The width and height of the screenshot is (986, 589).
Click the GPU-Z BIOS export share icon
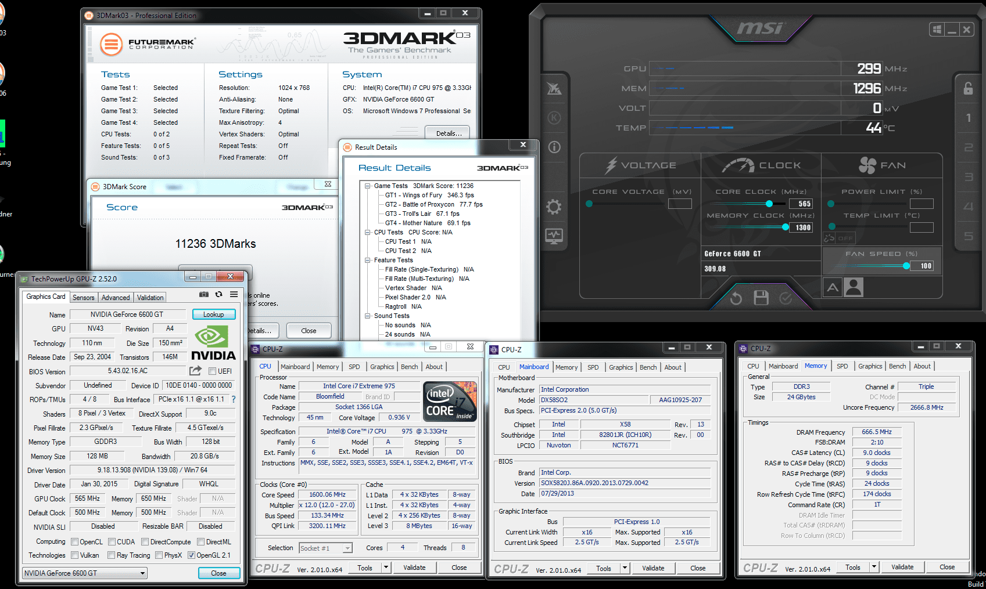(195, 371)
